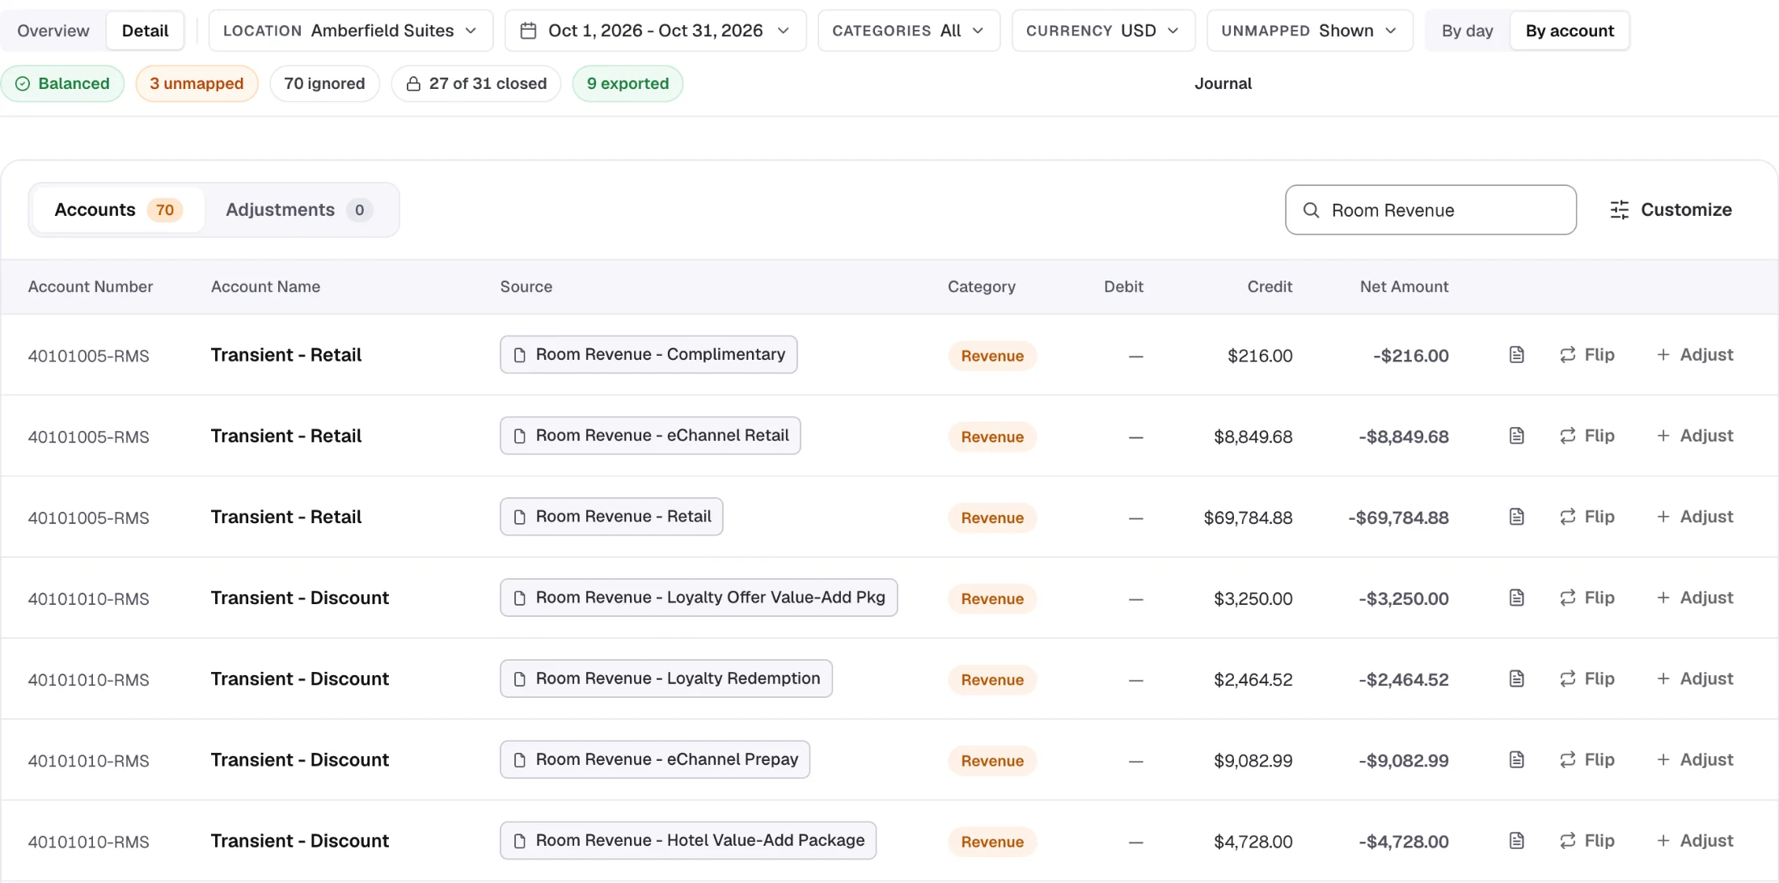The height and width of the screenshot is (883, 1779).
Task: Click Revenue tag in eChannel Prepay row
Action: coord(992,761)
